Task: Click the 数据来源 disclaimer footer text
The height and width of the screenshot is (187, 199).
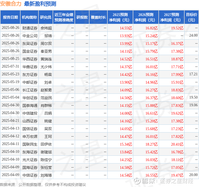Action: (43, 185)
